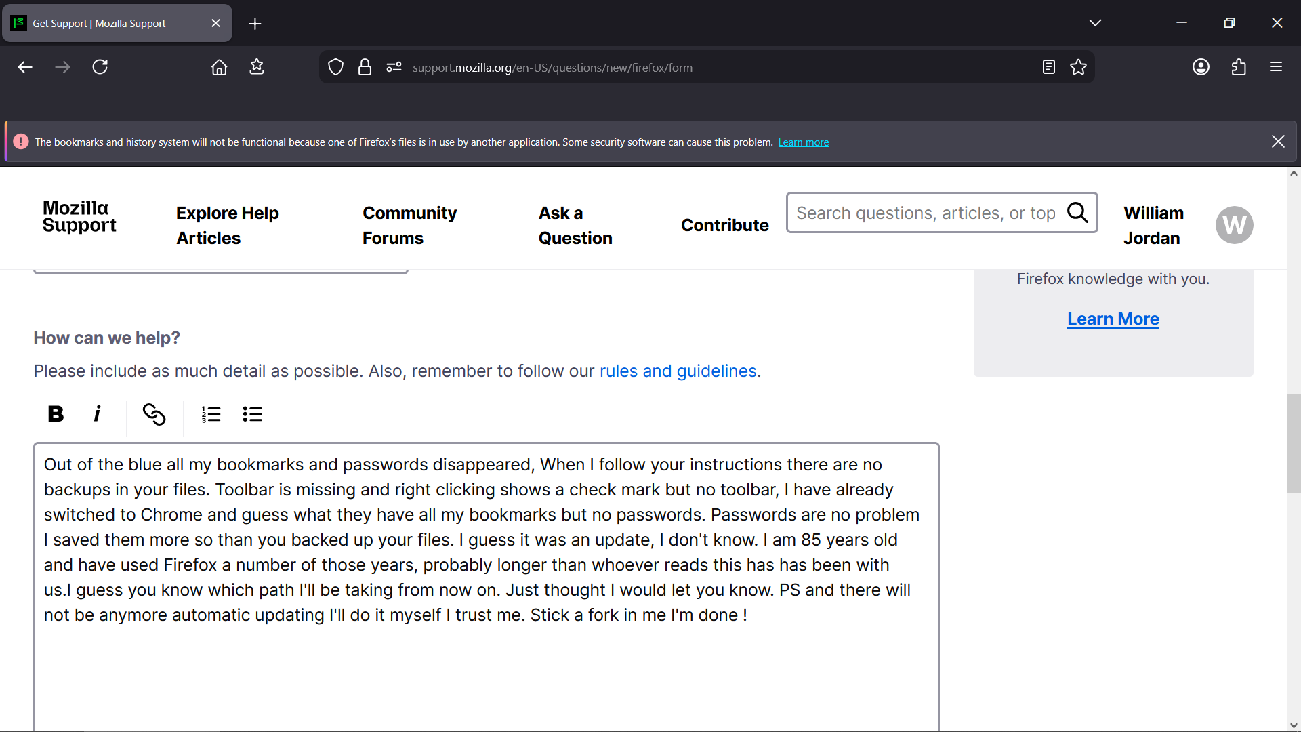
Task: Click Learn more in the warning bar
Action: pos(803,142)
